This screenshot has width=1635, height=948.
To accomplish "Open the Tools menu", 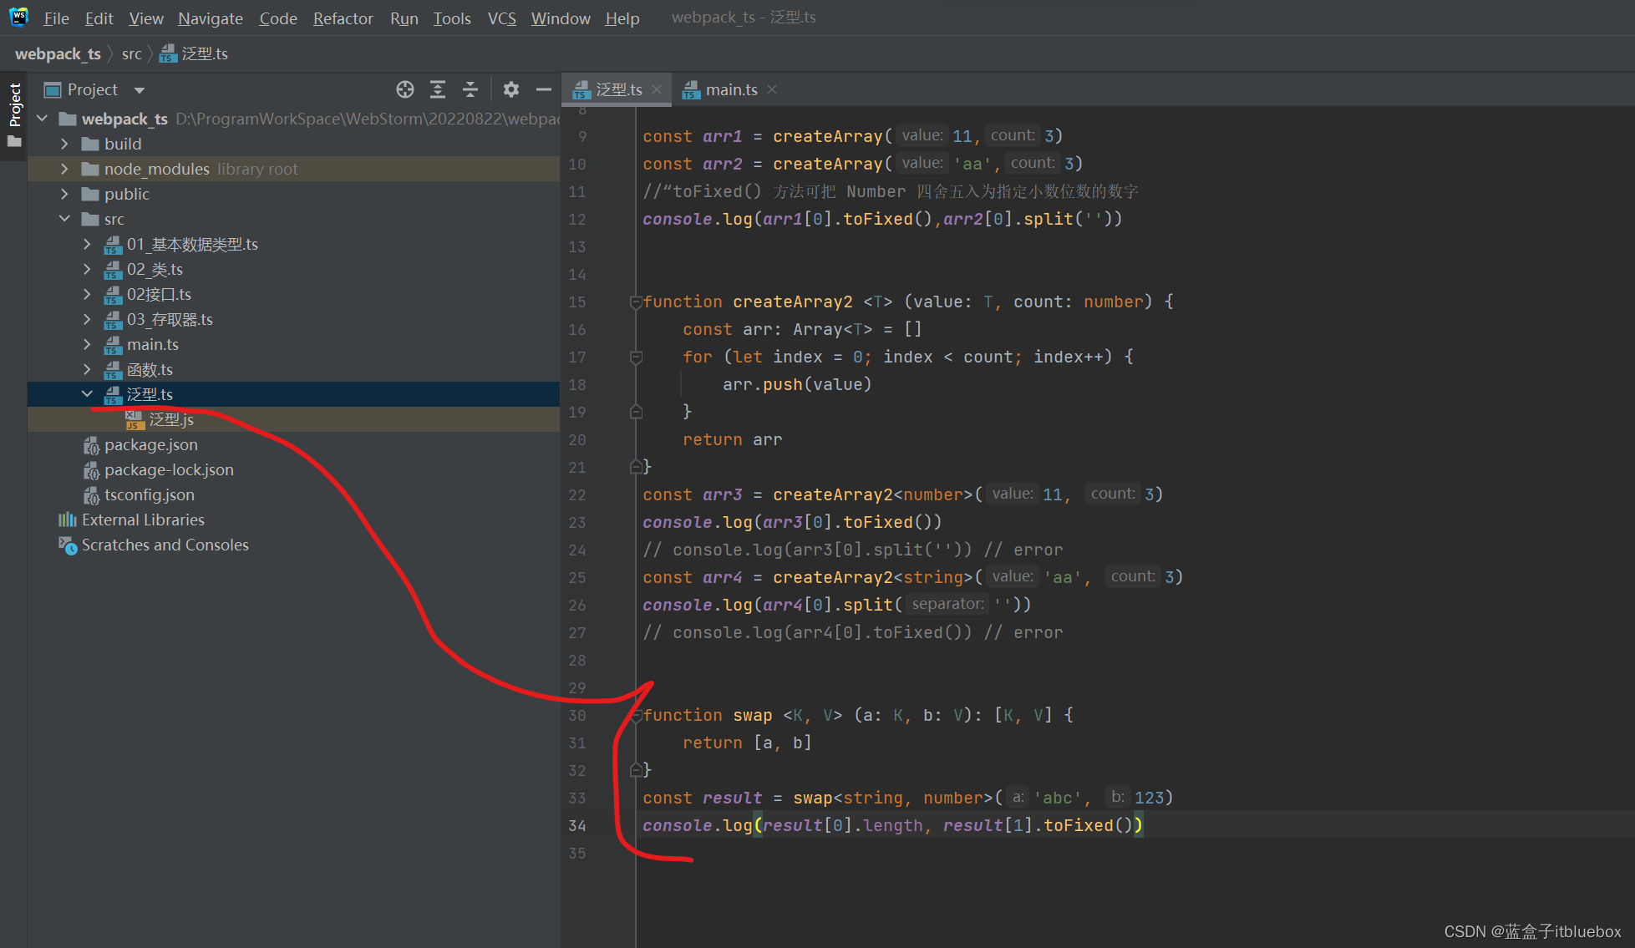I will click(x=452, y=18).
